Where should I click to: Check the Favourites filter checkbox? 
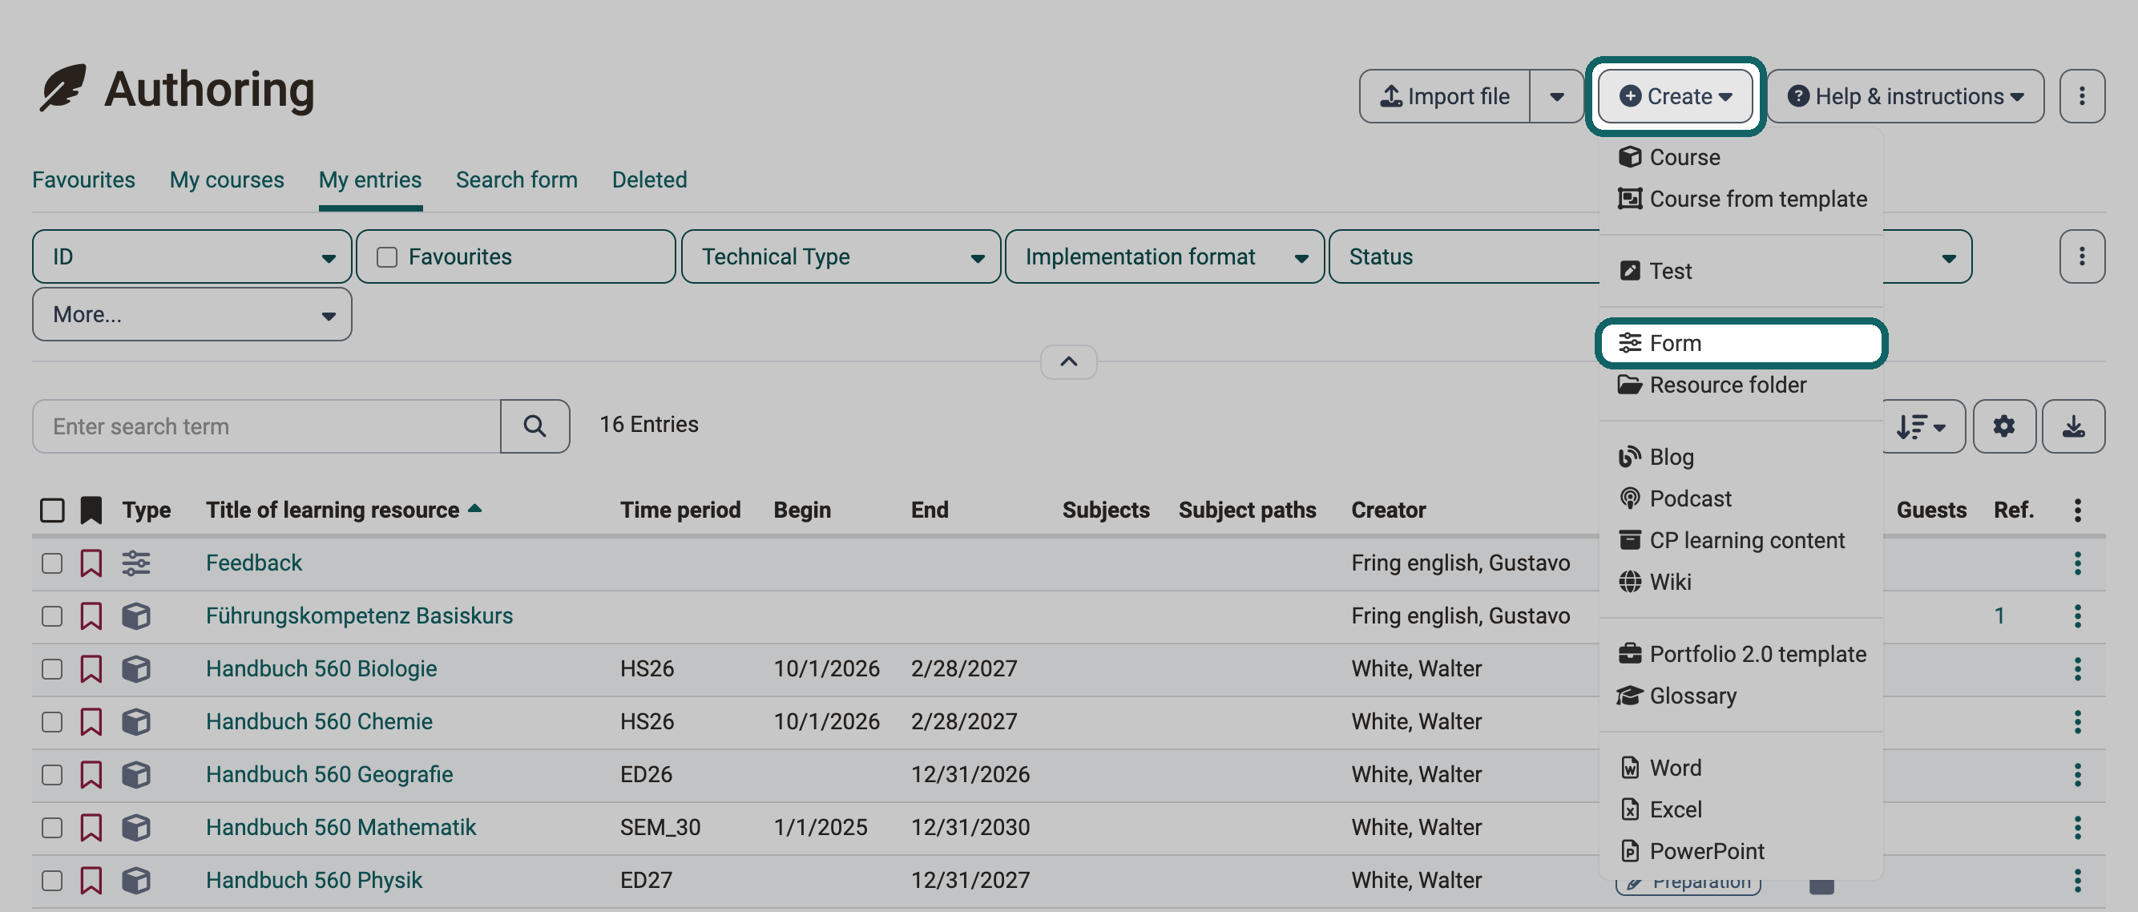387,257
